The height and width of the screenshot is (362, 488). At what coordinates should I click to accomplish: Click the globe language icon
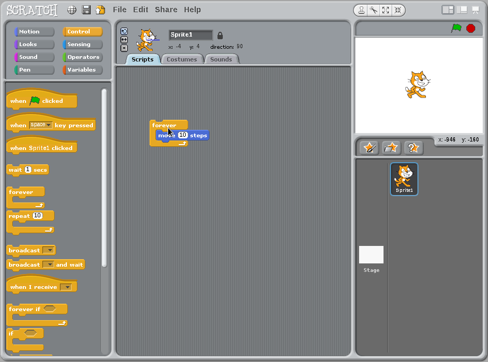pos(72,10)
